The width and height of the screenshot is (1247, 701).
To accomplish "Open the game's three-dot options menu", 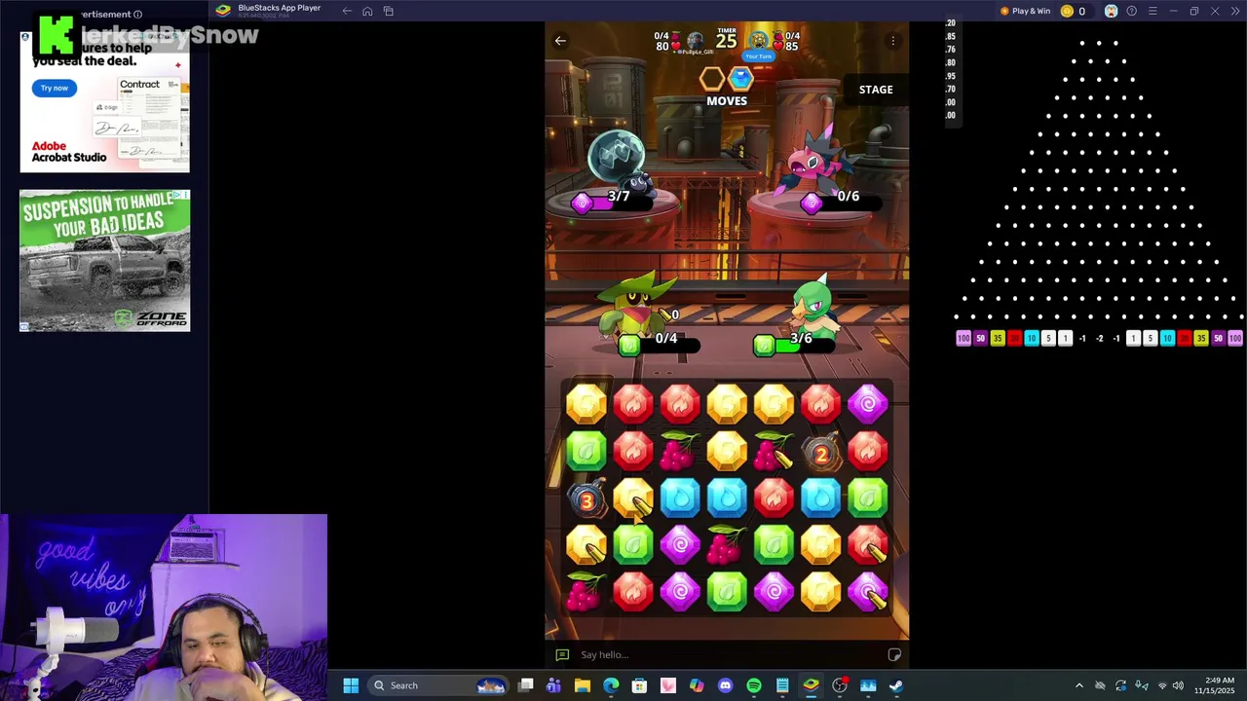I will [x=892, y=41].
